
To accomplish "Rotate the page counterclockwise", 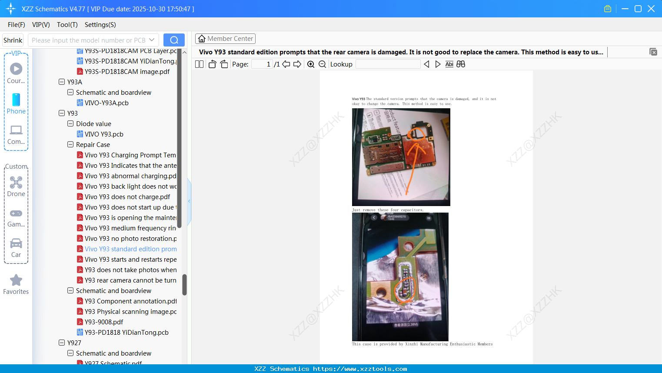I will [212, 64].
